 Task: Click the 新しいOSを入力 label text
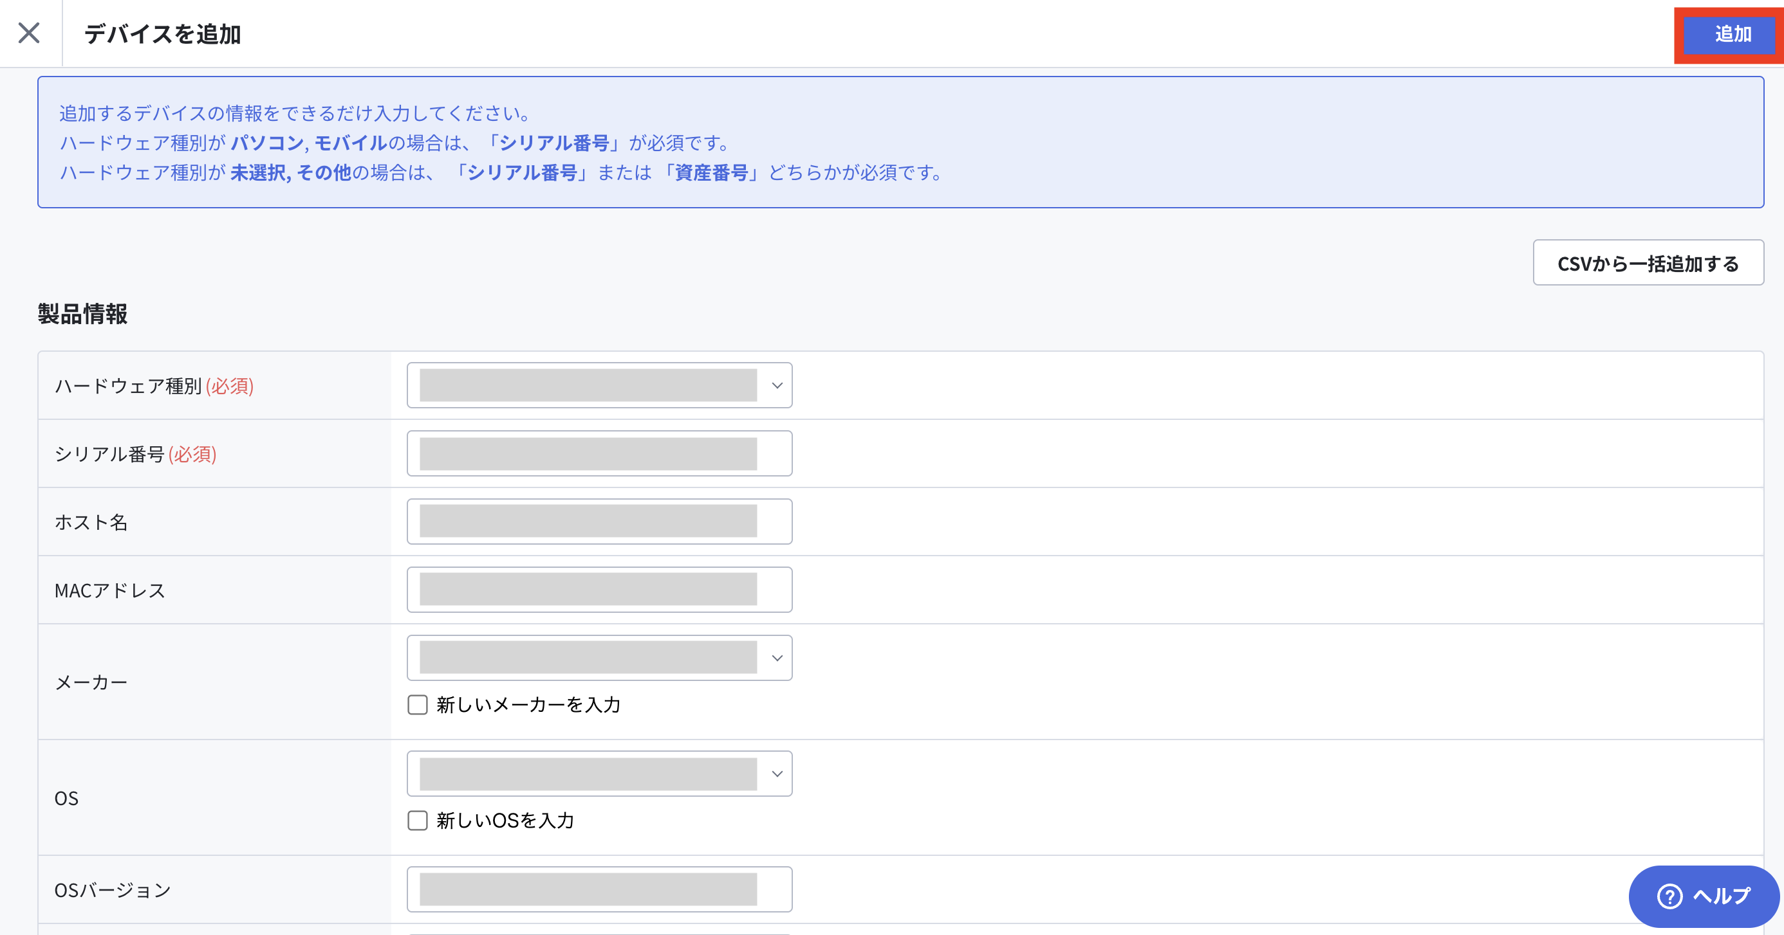pos(506,820)
